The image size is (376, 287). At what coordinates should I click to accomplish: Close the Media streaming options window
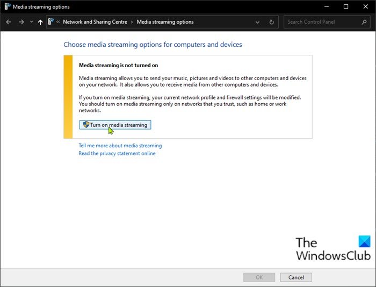[365, 6]
